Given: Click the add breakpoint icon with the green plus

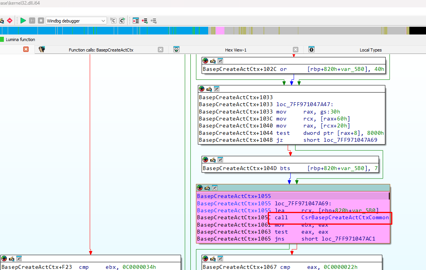Looking at the screenshot, I should tap(145, 21).
